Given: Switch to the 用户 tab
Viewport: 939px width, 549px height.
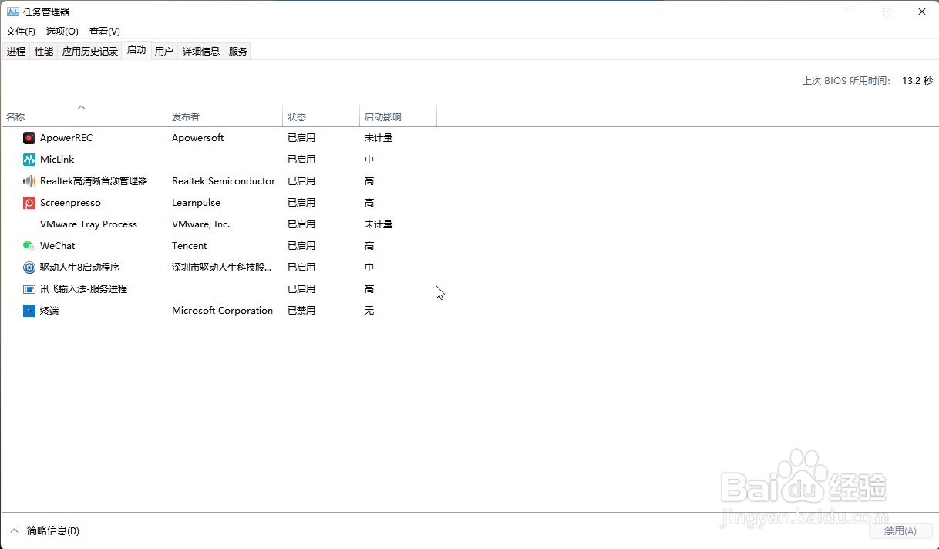Looking at the screenshot, I should [164, 52].
